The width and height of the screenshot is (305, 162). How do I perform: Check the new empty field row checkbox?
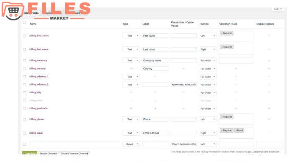(x=24, y=144)
